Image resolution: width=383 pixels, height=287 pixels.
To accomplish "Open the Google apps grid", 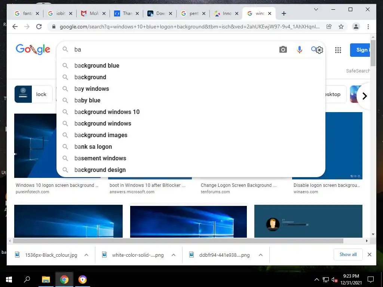I will (x=338, y=50).
